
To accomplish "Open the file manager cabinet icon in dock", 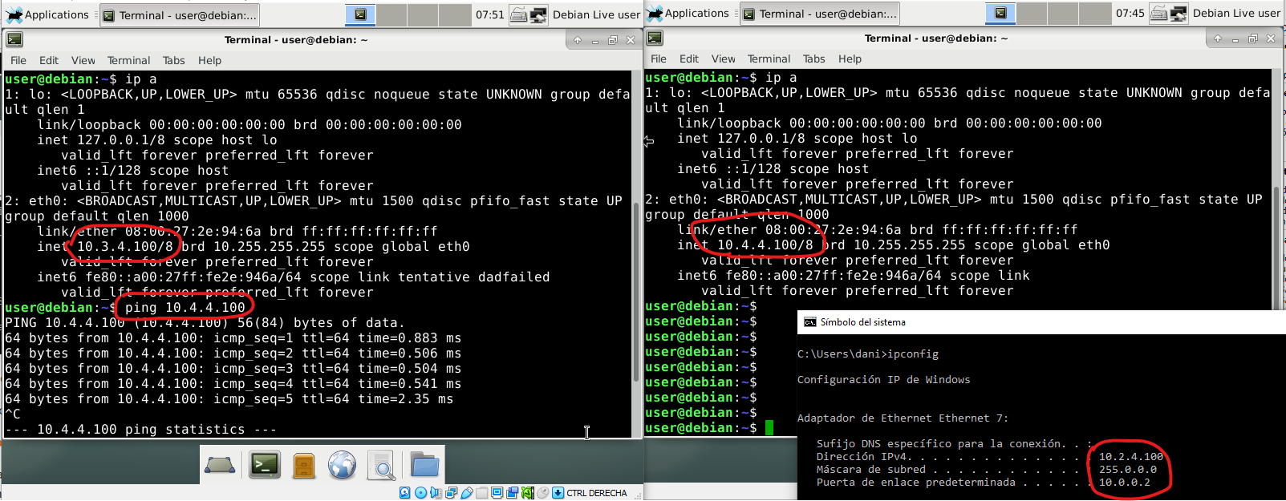I will pyautogui.click(x=304, y=465).
